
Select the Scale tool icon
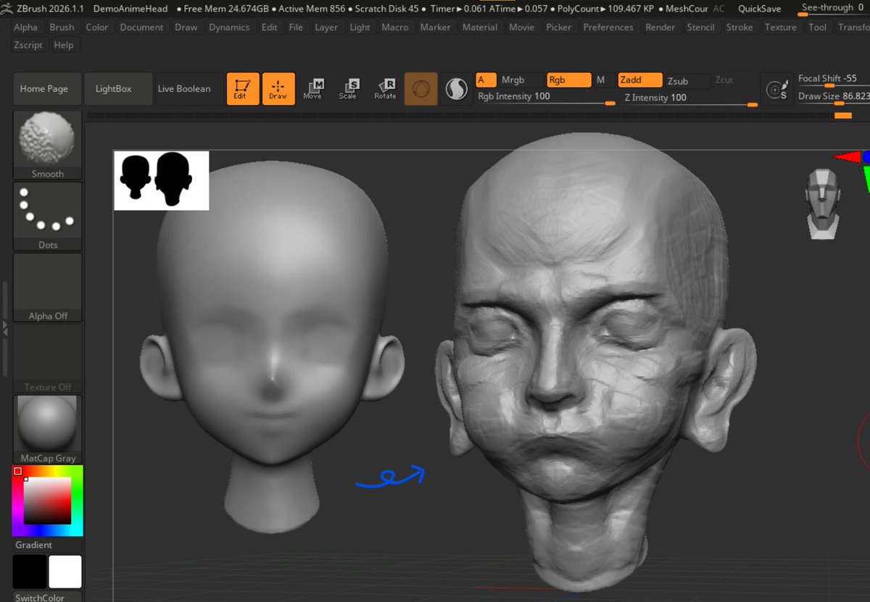349,89
